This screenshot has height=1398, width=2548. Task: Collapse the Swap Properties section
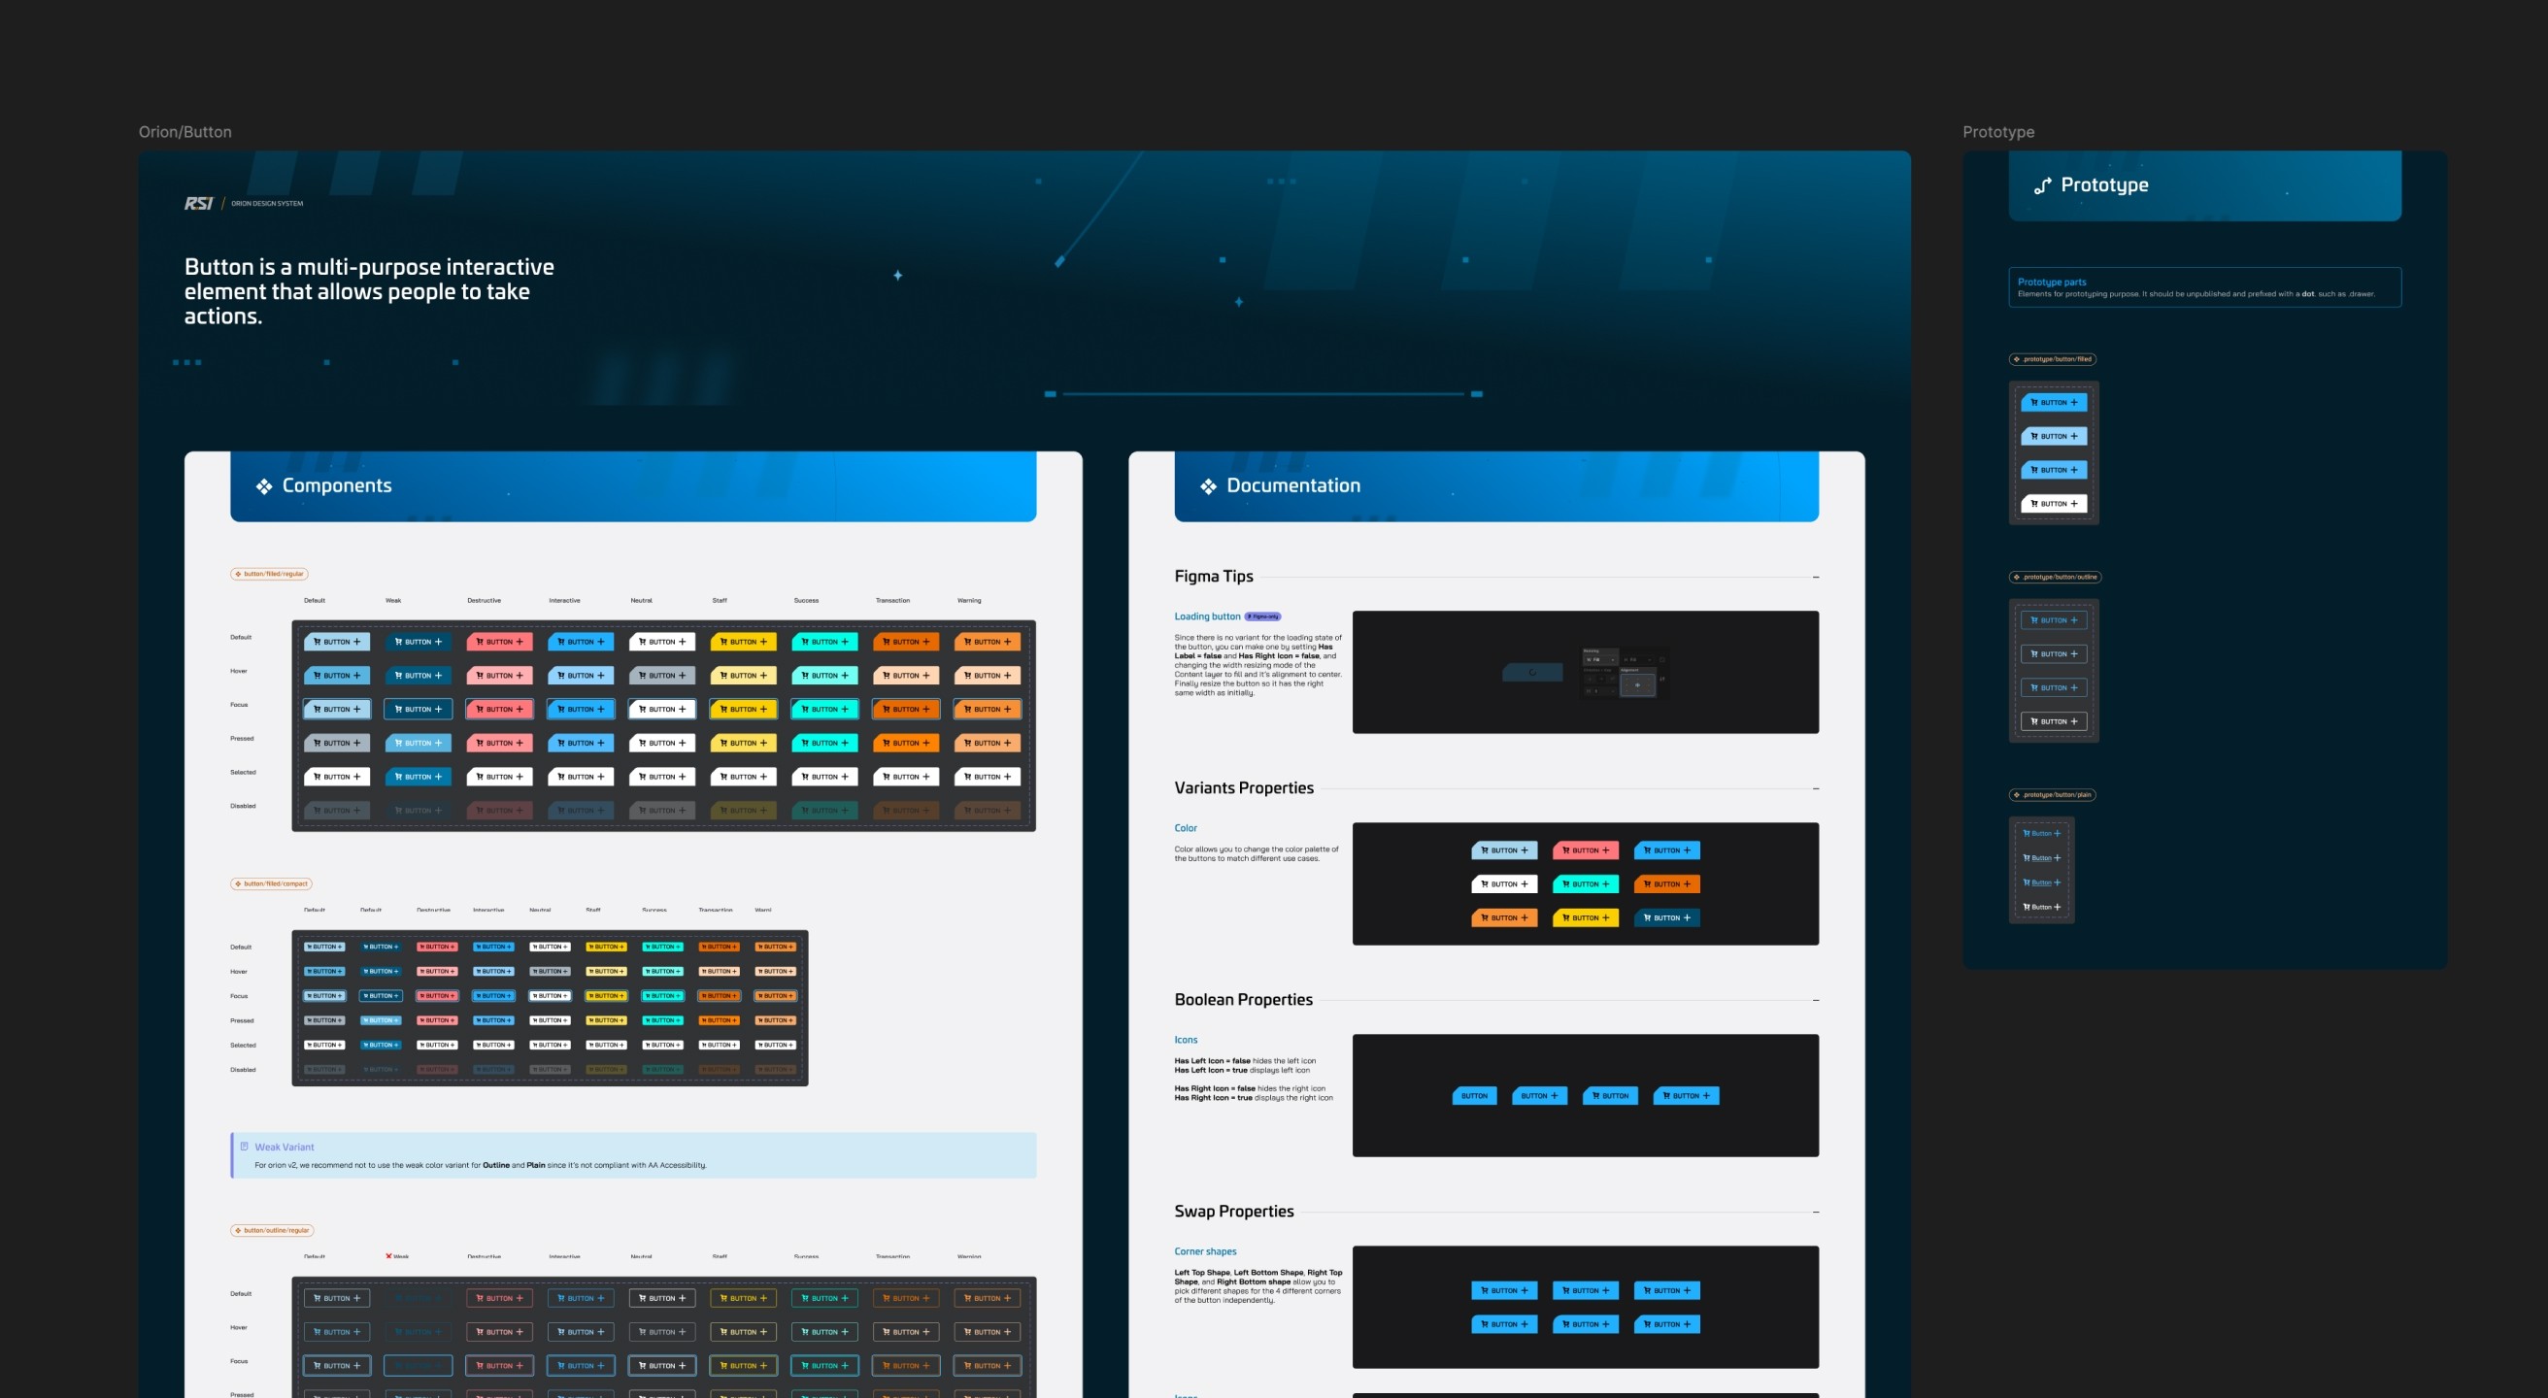[x=1815, y=1213]
